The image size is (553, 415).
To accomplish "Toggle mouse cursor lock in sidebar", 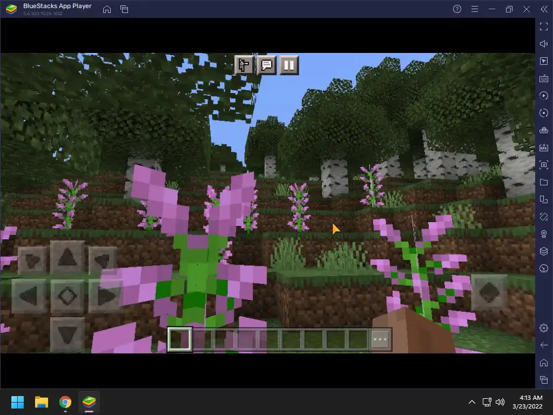I will 544,61.
